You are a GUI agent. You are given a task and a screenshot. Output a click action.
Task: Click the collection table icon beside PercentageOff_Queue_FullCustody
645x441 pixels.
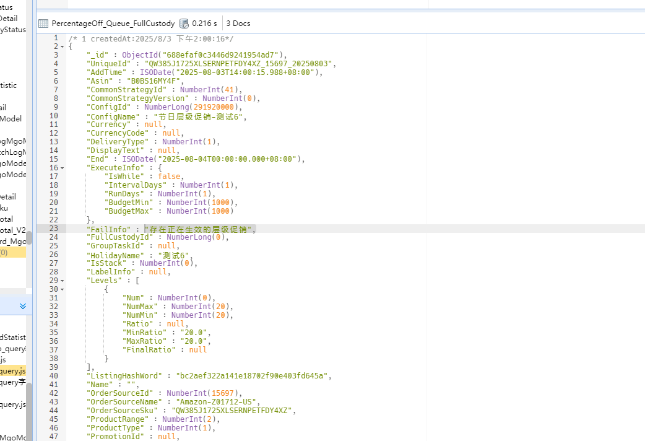(x=43, y=24)
